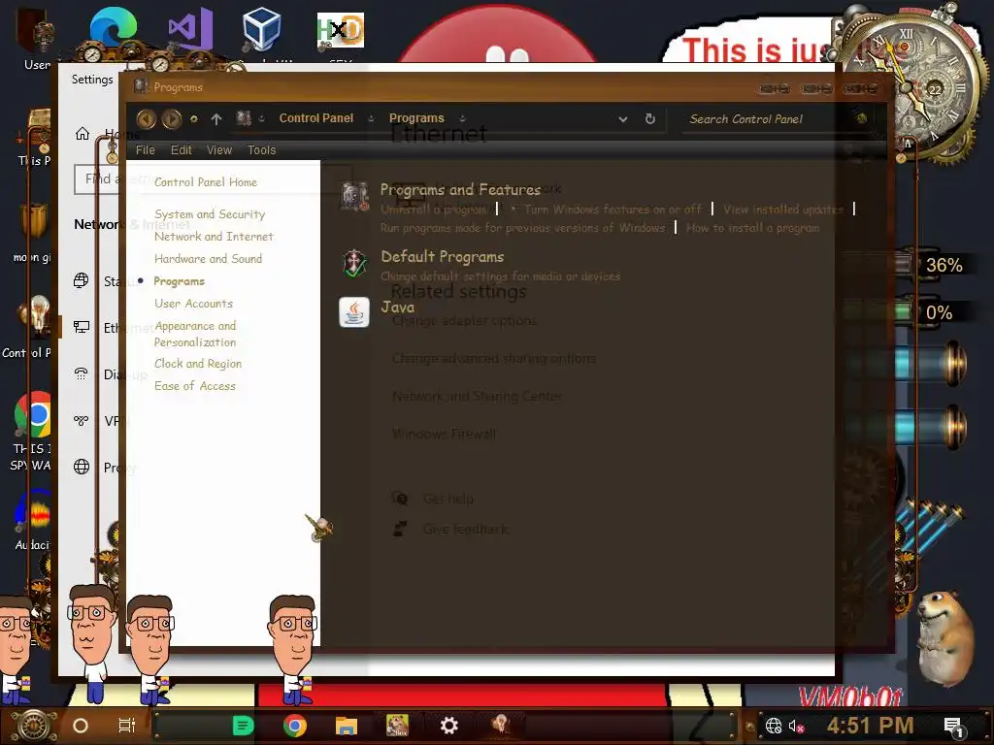Click View installed updates link
994x745 pixels.
click(x=783, y=210)
